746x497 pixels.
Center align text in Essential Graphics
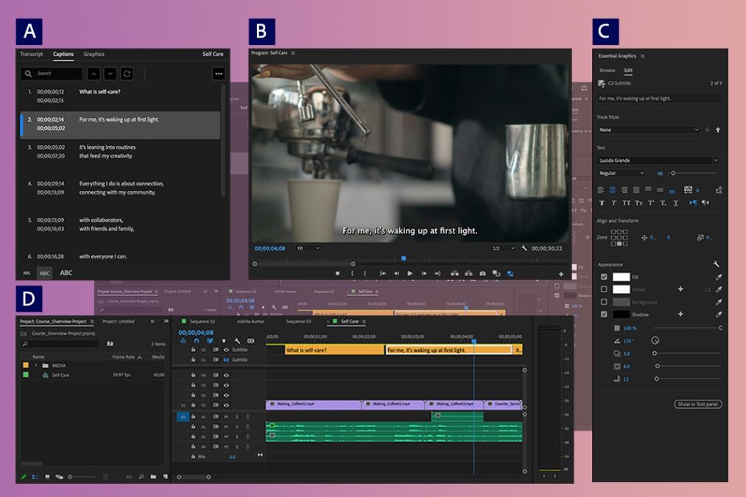click(x=612, y=190)
